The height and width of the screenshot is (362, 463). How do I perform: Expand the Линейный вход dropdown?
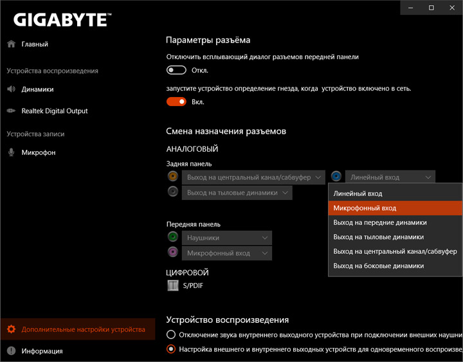(390, 177)
